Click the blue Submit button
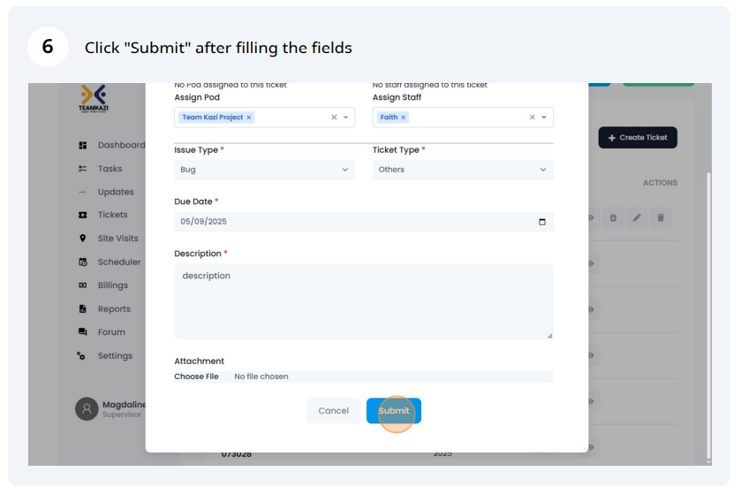Image resolution: width=741 pixels, height=502 pixels. [394, 411]
